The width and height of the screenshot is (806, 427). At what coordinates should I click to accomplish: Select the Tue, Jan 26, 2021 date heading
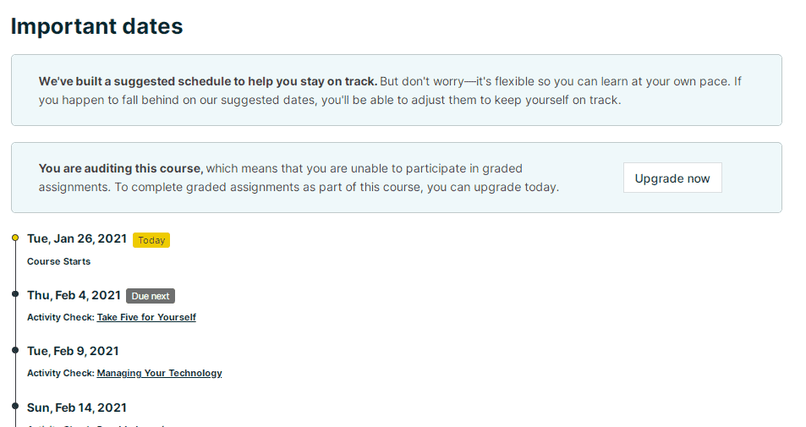point(77,239)
